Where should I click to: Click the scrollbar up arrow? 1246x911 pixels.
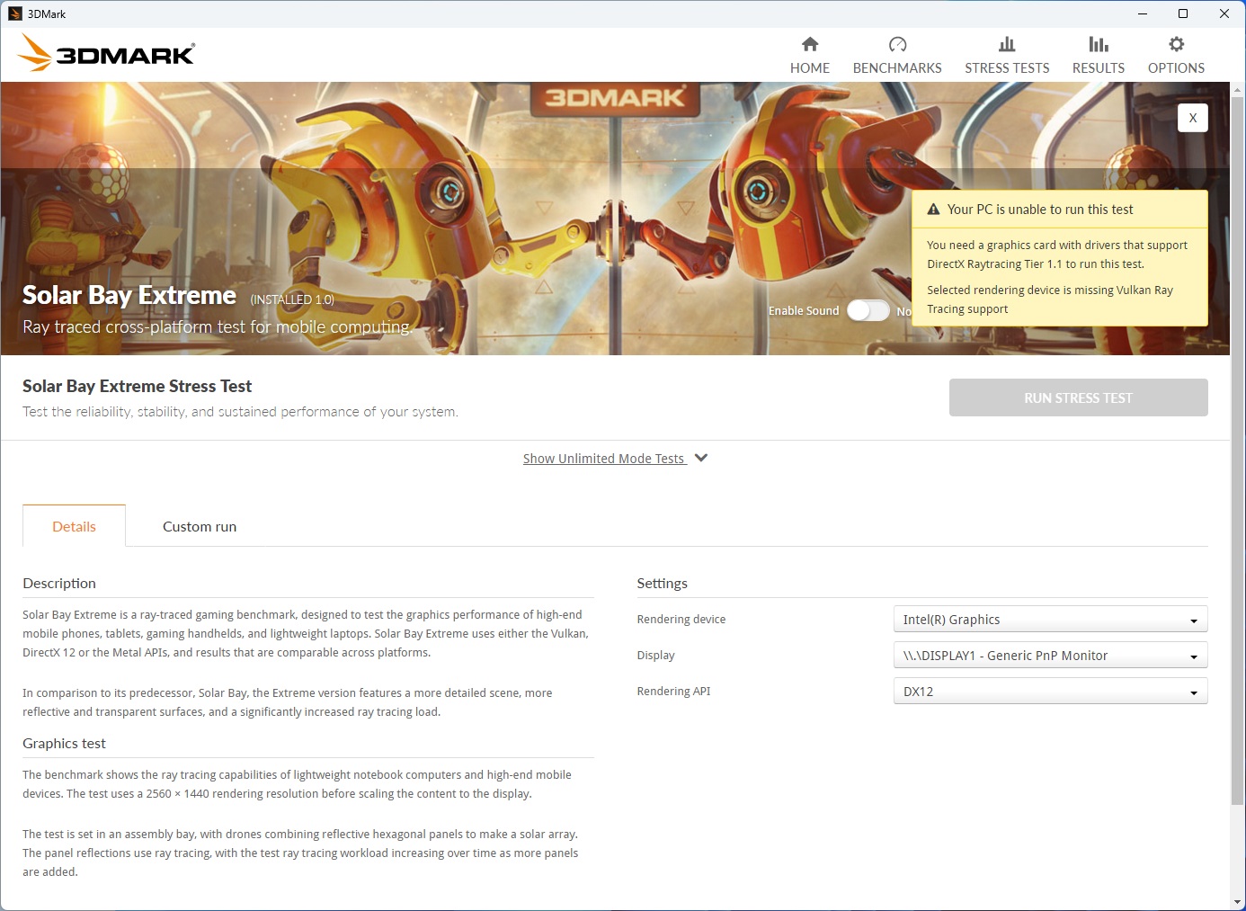point(1238,89)
